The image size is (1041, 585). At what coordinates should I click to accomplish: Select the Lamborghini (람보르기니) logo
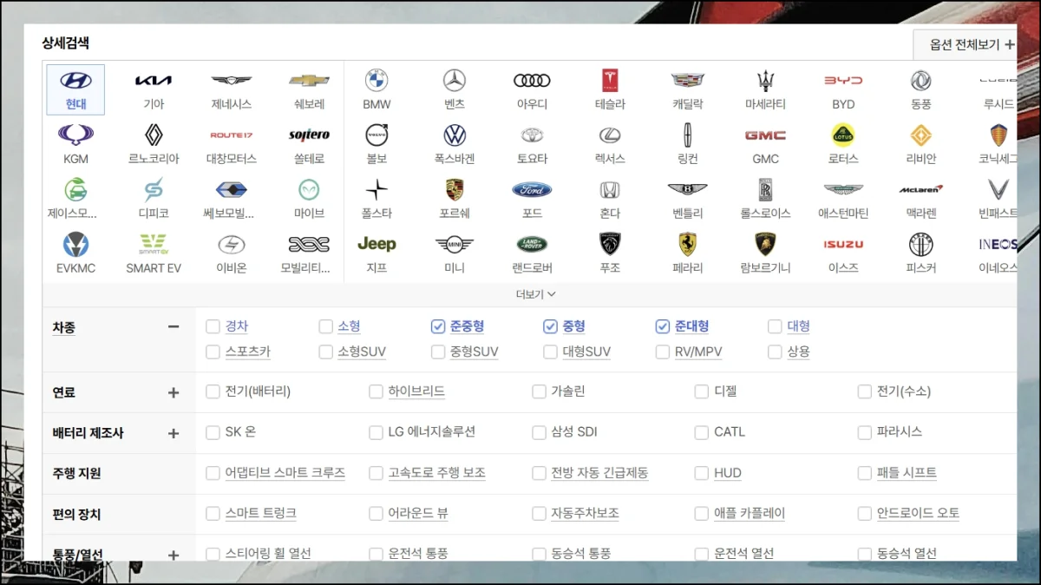[766, 244]
